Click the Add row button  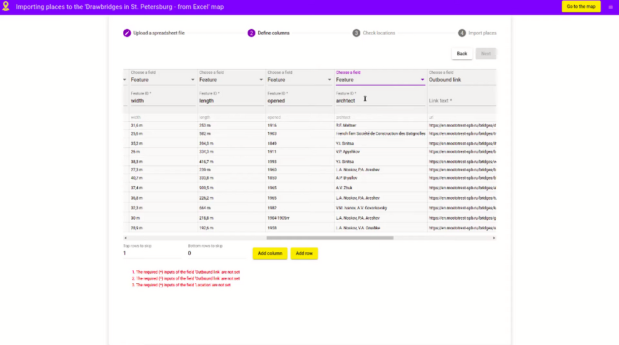(x=304, y=253)
